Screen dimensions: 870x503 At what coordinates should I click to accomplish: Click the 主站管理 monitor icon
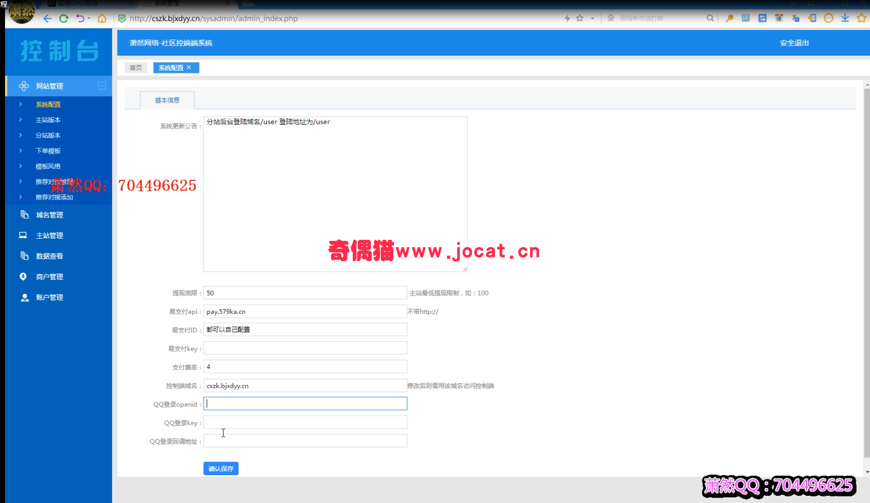point(23,235)
